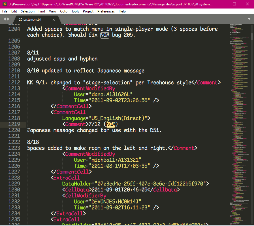This screenshot has width=254, height=226.
Task: Click the outlined NOA before 'bug 205'
Action: coord(105,35)
